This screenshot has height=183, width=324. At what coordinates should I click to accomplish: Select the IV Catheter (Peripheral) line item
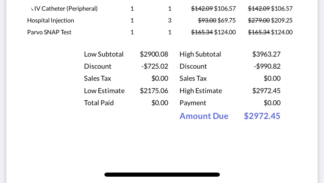(66, 9)
